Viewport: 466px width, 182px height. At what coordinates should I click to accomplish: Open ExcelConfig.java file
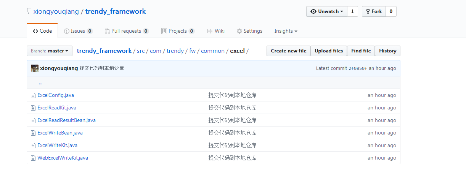pyautogui.click(x=56, y=95)
